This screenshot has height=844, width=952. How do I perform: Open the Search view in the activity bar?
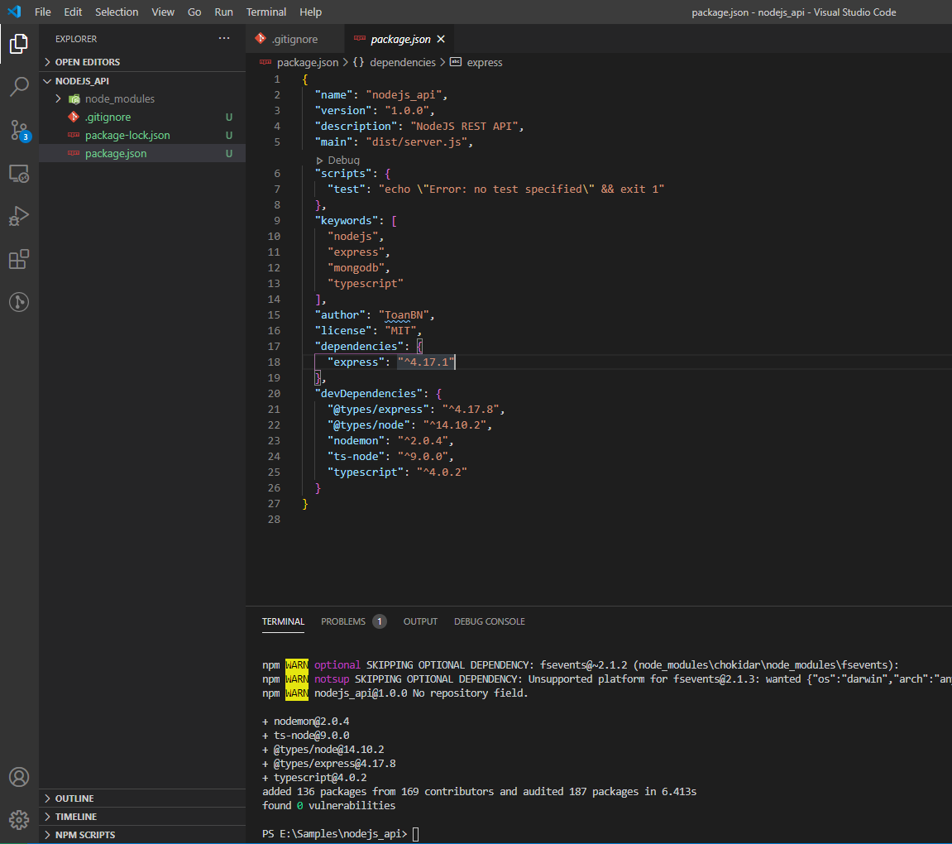point(18,87)
